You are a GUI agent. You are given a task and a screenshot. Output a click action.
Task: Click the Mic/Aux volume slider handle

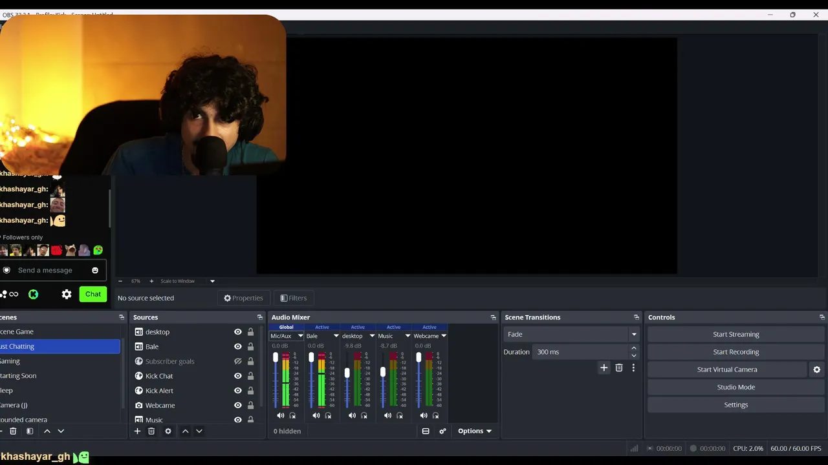276,357
